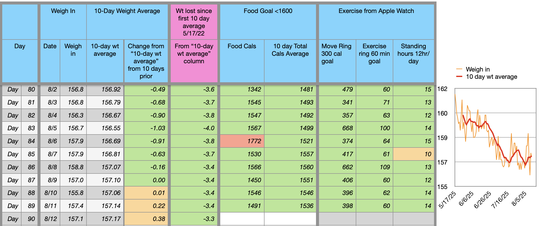Select the weight lost cell -3.3

pos(194,219)
